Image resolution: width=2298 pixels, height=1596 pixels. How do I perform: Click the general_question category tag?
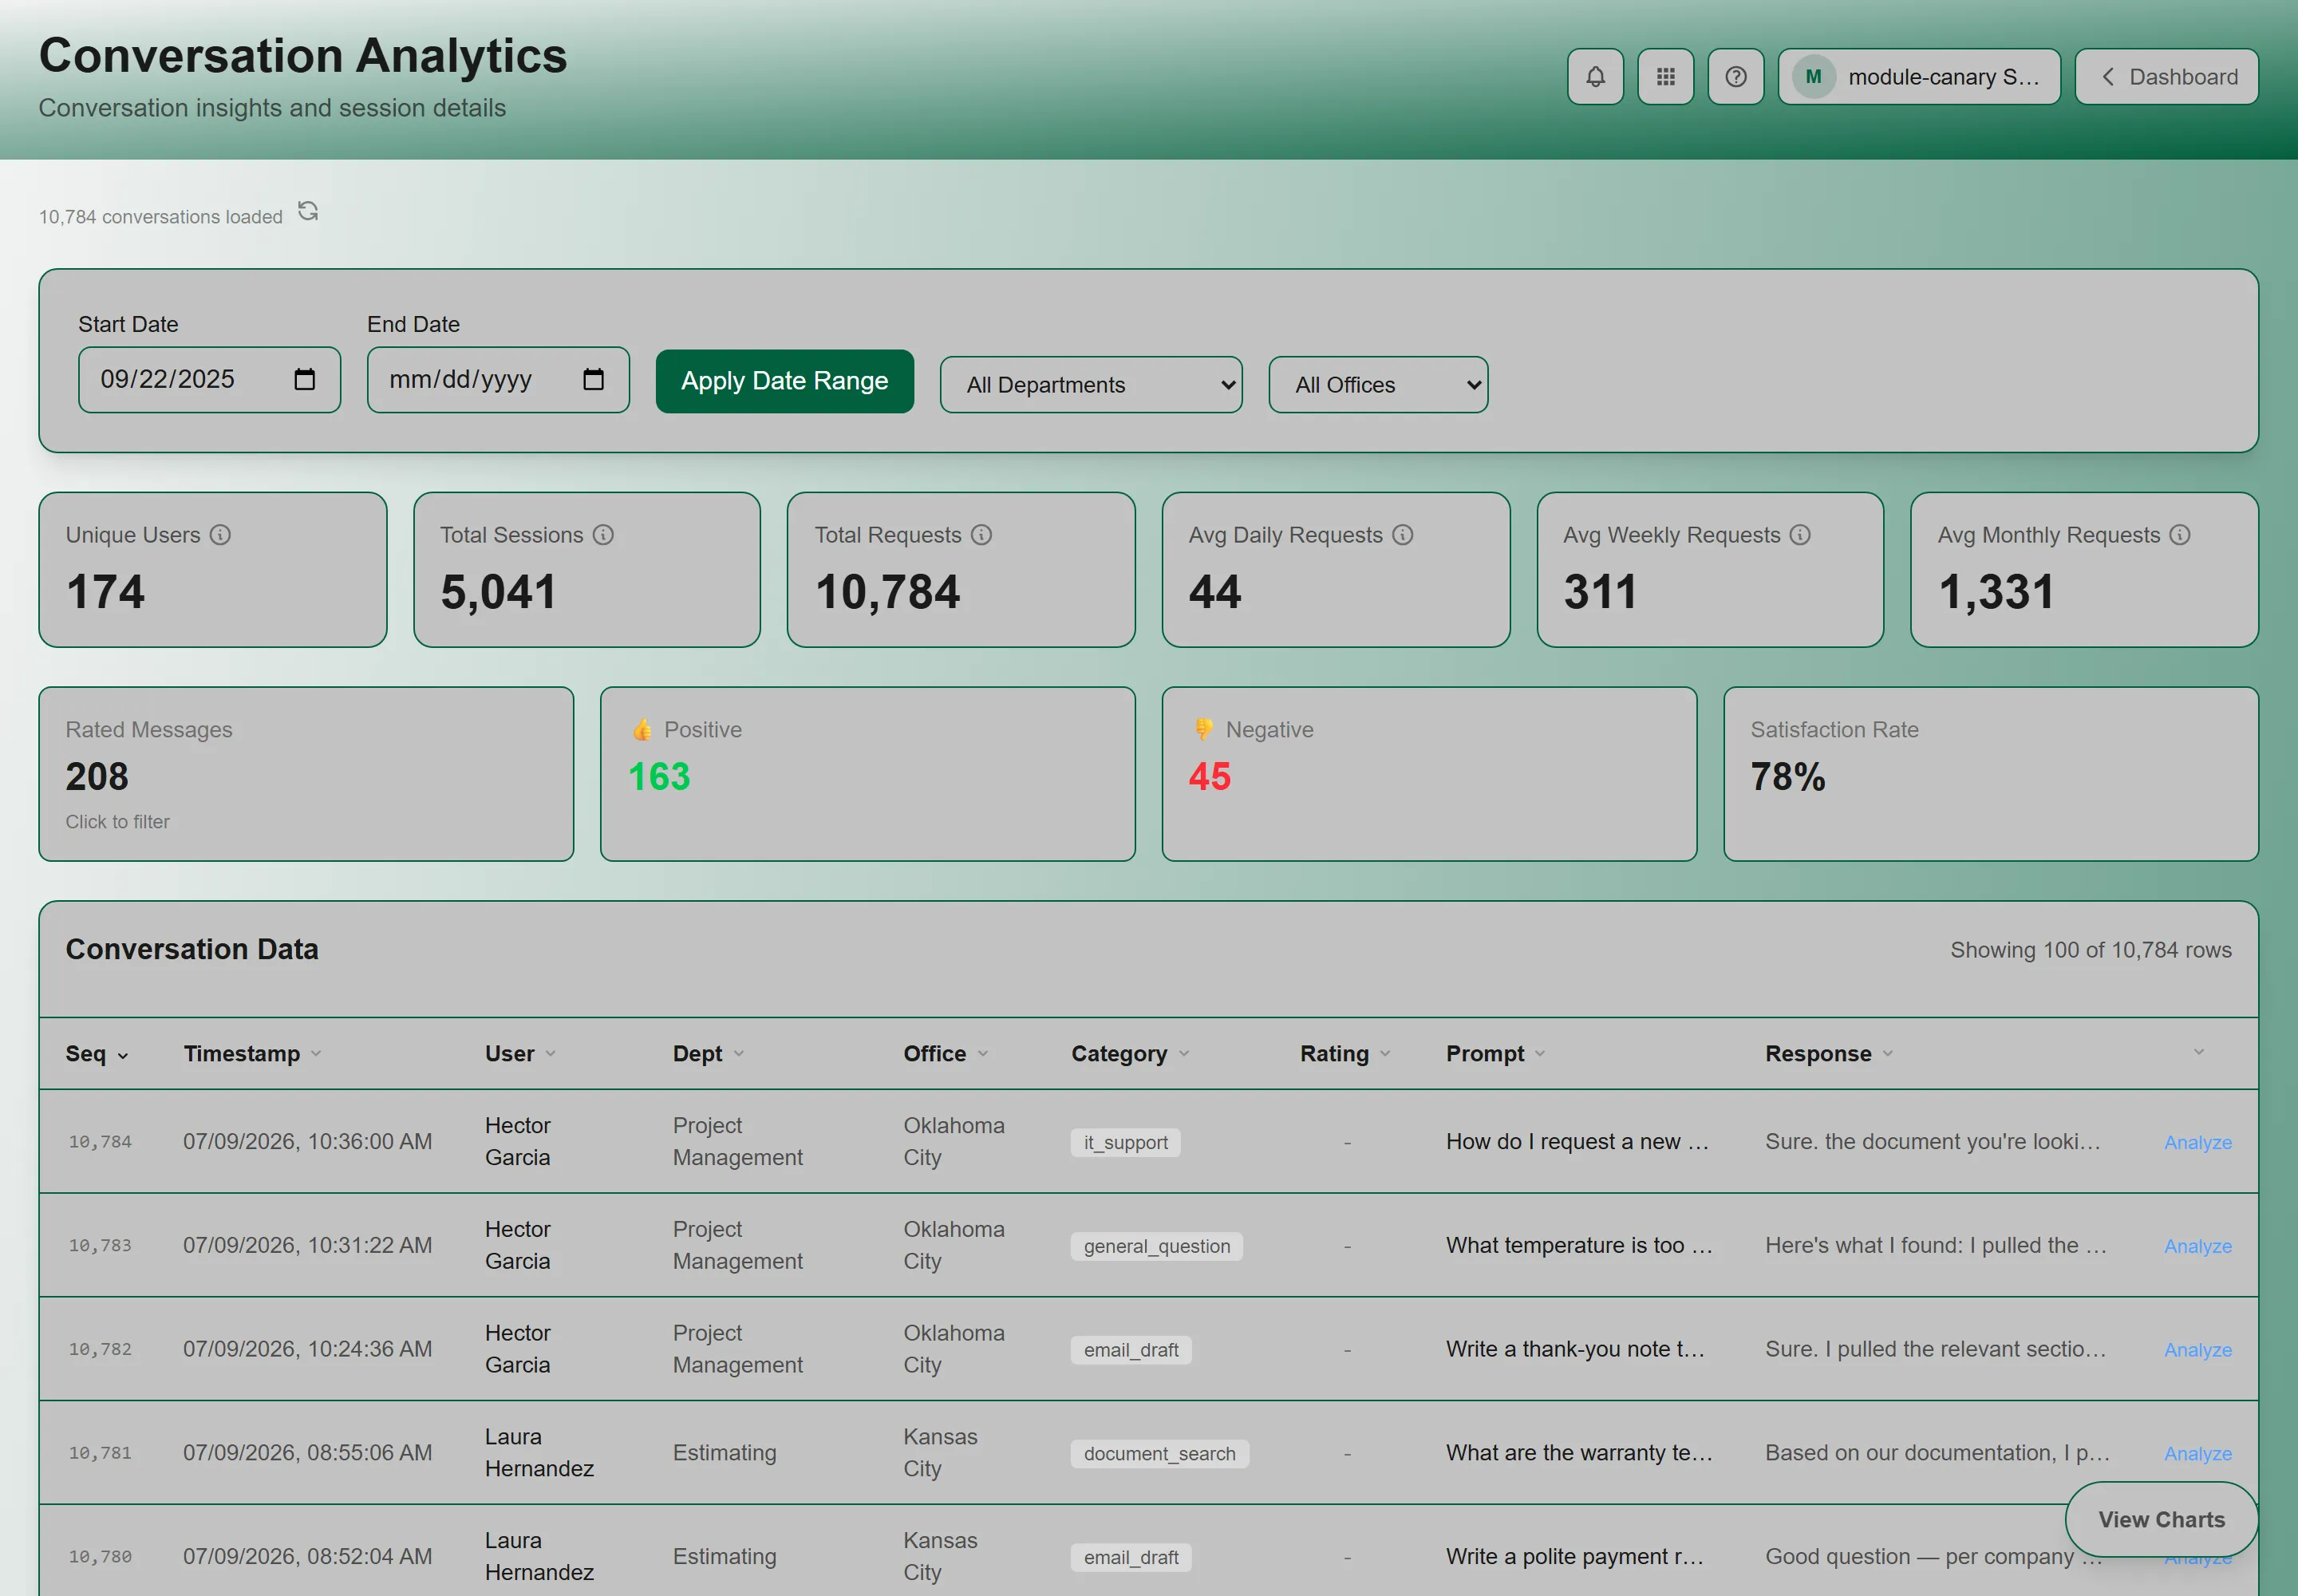click(1156, 1247)
